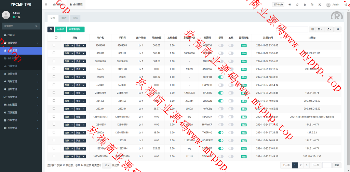Click the magnifier search button above table
Viewport: 350px width, 172px height.
[338, 29]
